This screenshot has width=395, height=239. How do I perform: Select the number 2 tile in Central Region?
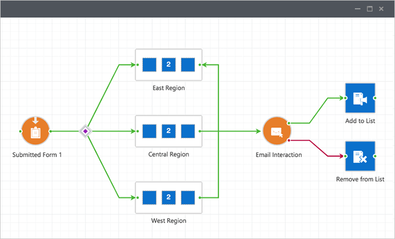(x=169, y=131)
